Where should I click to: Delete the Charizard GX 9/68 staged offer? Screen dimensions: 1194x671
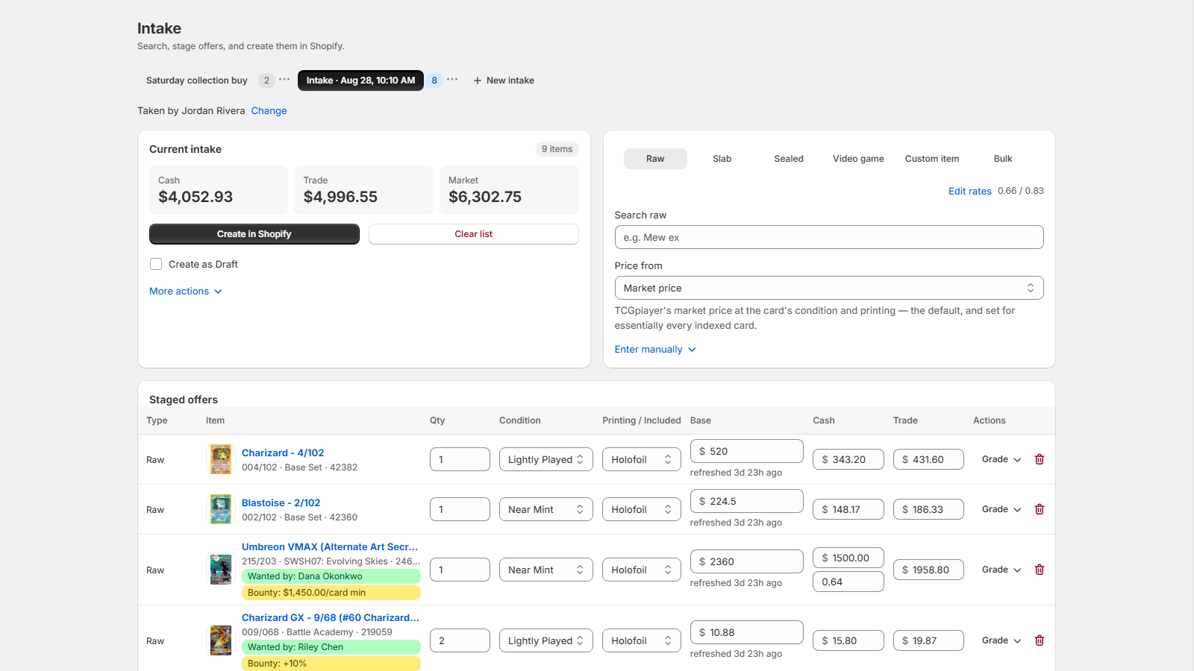click(1040, 640)
